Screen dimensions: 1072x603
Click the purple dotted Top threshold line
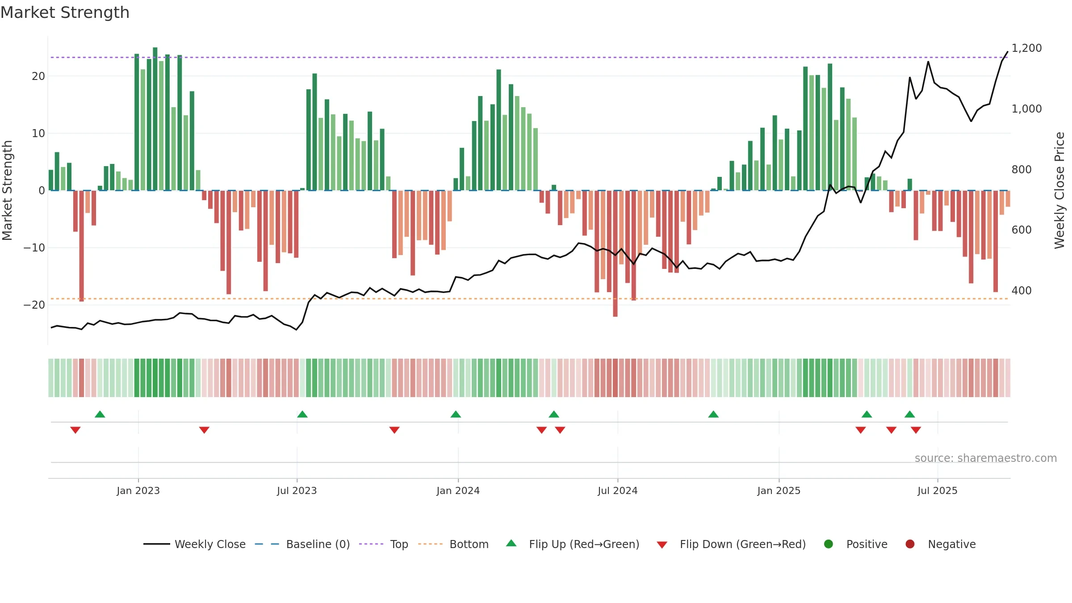[x=529, y=57]
